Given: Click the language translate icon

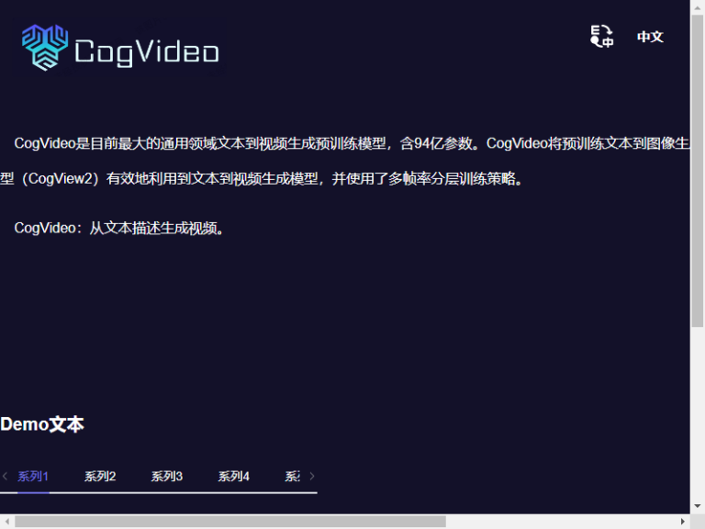Looking at the screenshot, I should coord(601,36).
